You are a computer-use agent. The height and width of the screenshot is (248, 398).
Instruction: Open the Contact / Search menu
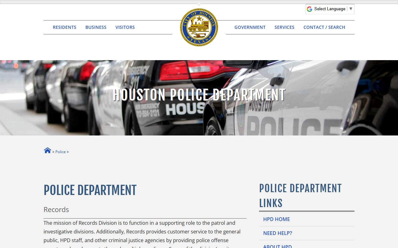324,27
